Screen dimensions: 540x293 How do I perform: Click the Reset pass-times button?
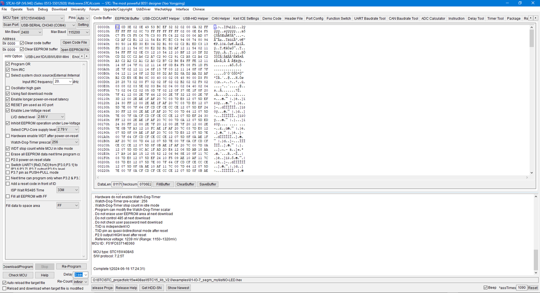click(532, 288)
